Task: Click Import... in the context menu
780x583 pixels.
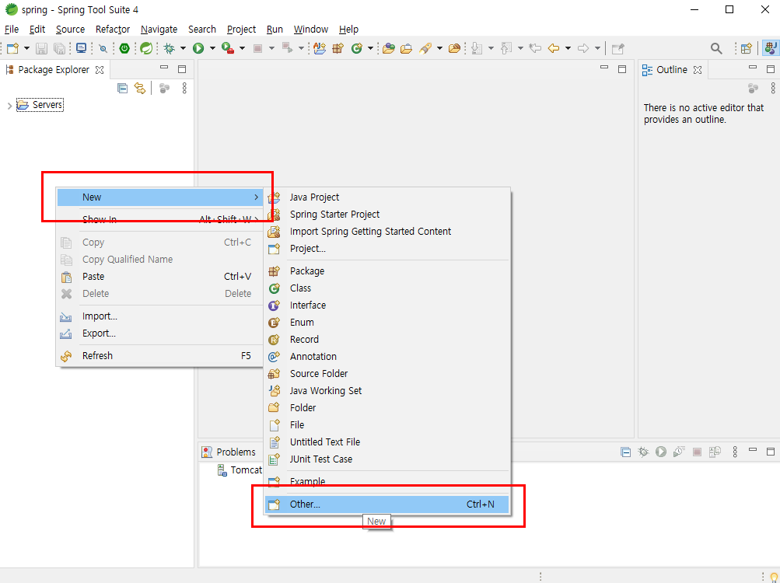Action: coord(159,316)
